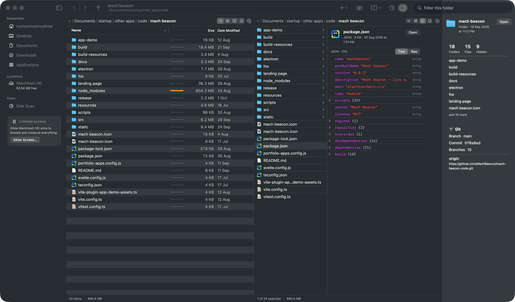Screen dimensions: 515x302
Task: Switch left pane to column view
Action: pos(235,21)
